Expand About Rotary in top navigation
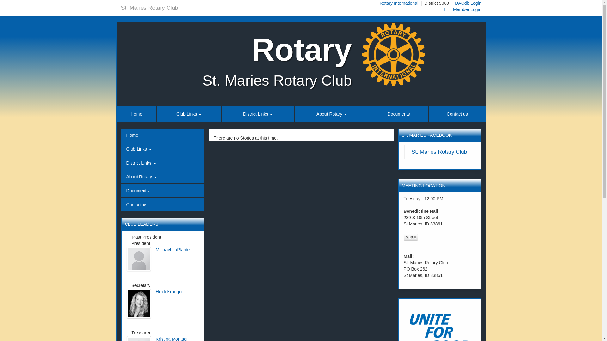 click(x=331, y=114)
